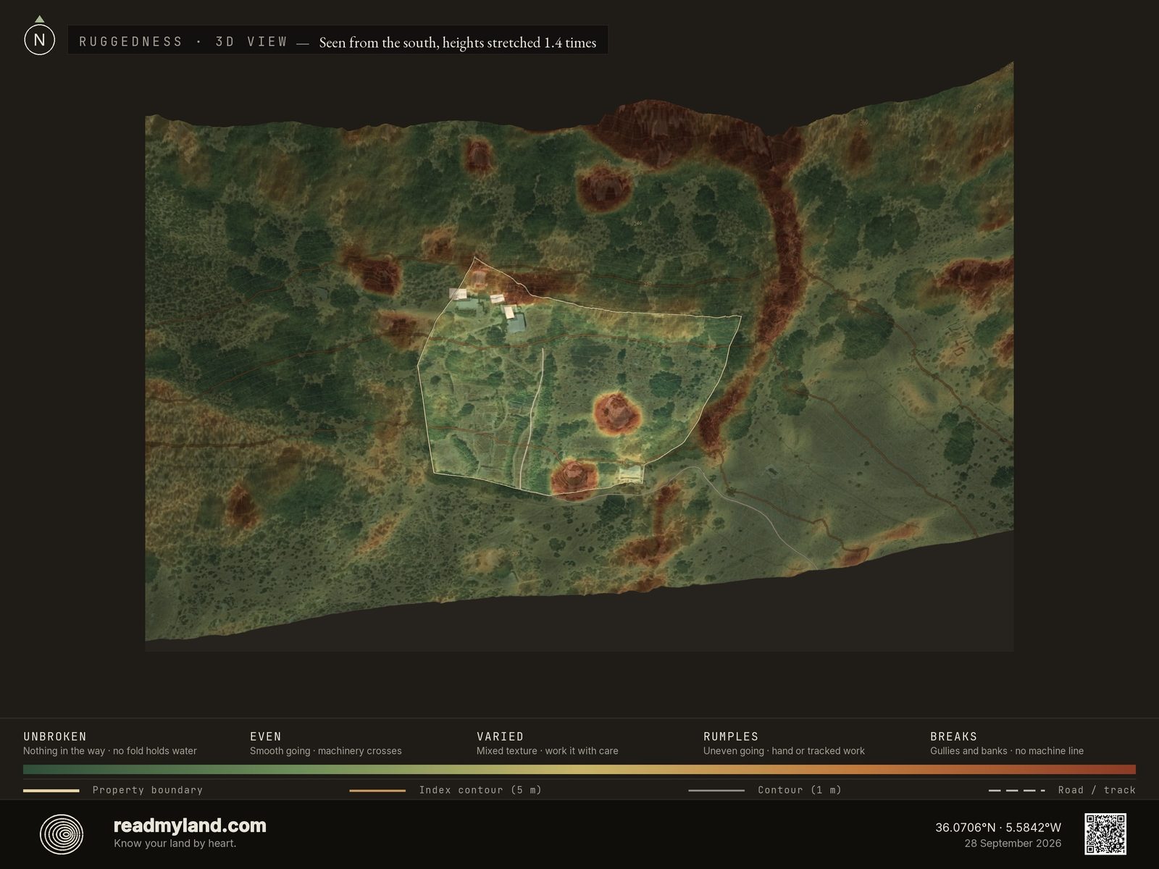The width and height of the screenshot is (1159, 869).
Task: Click the Property boundary legend label
Action: (x=148, y=790)
